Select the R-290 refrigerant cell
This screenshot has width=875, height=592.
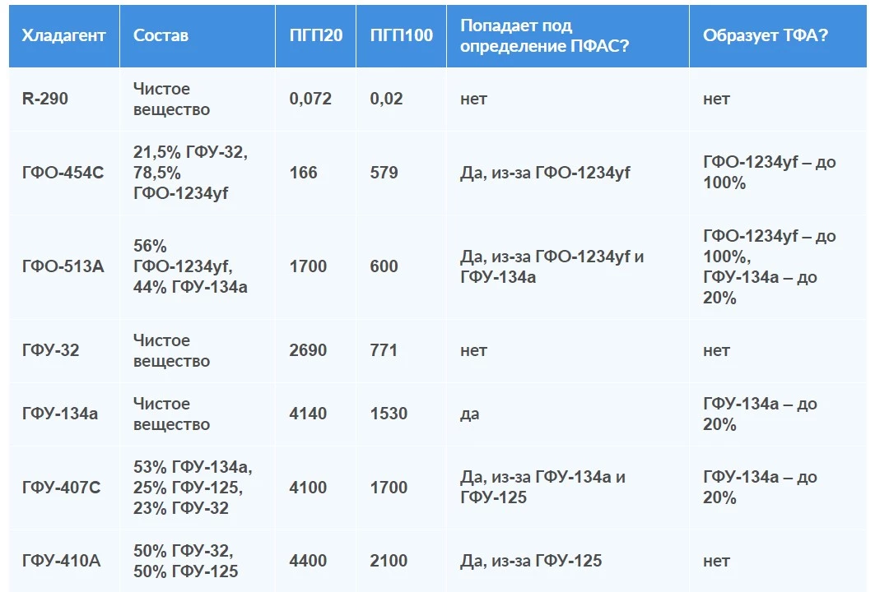point(44,99)
